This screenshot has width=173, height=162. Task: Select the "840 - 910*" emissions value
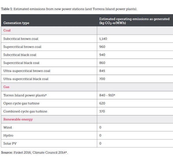pos(107,95)
